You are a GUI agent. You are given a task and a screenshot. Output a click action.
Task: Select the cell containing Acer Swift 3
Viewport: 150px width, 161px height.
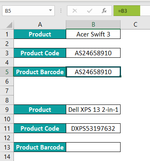tap(93, 34)
